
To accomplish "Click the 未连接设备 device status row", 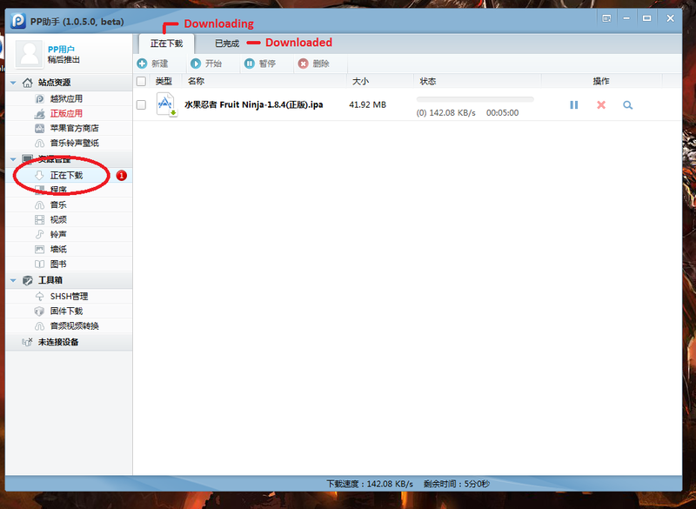I will pos(69,342).
